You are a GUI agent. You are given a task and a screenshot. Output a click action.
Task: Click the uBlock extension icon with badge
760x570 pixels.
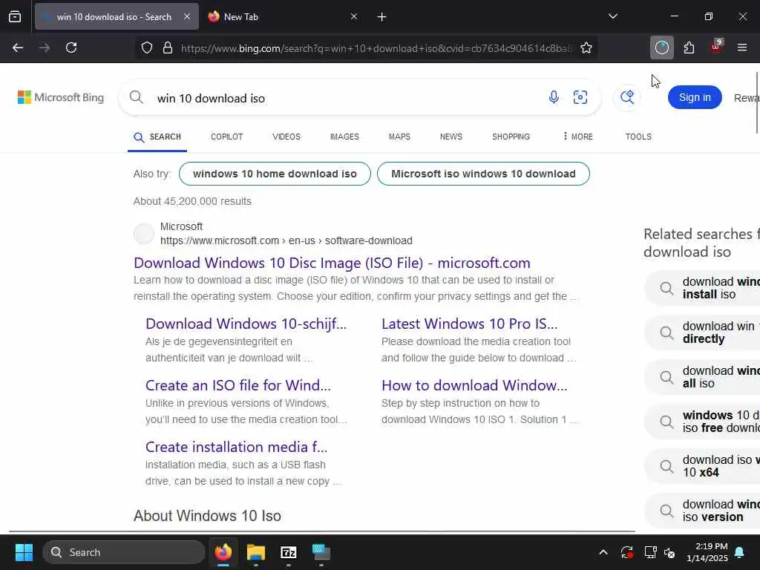(x=716, y=47)
